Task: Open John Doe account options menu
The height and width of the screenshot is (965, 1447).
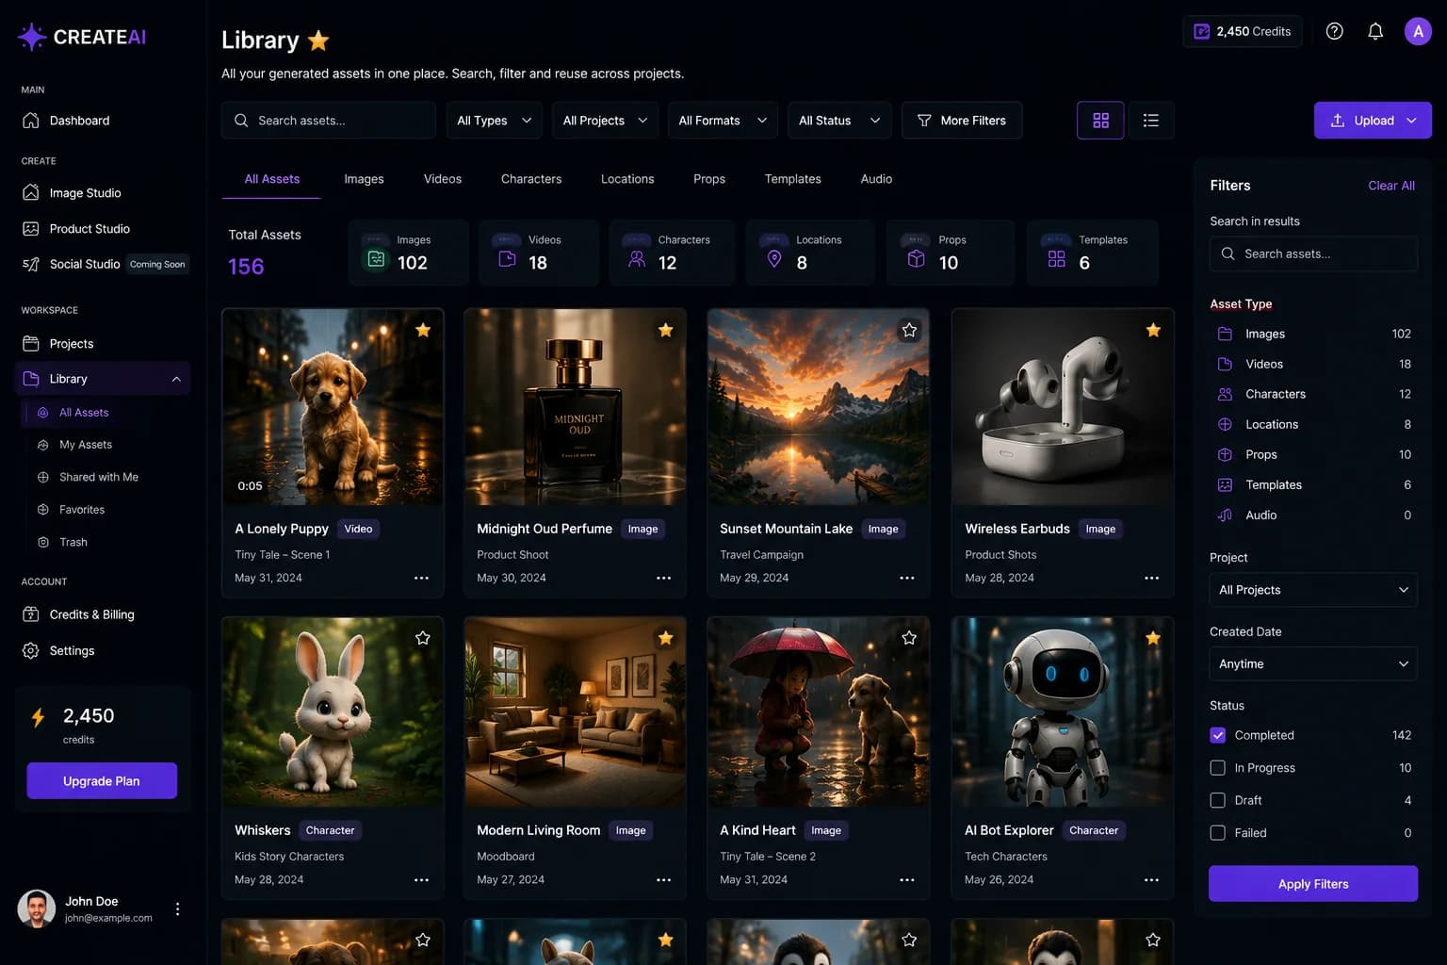Action: click(177, 909)
